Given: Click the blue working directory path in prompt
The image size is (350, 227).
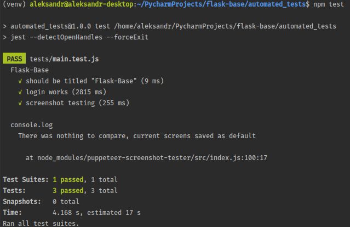Looking at the screenshot, I should click(x=221, y=4).
